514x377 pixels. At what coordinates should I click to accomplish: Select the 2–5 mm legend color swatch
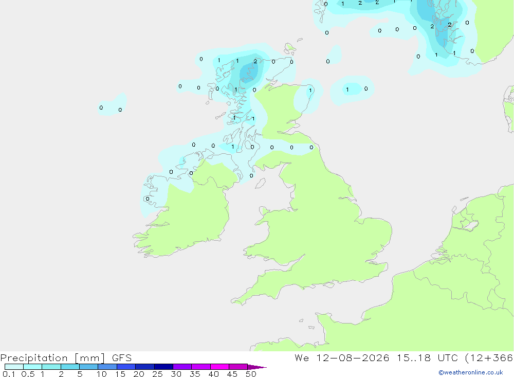(x=70, y=367)
